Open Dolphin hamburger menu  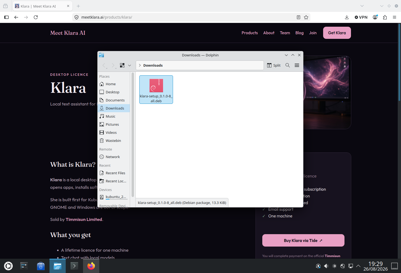click(x=297, y=65)
